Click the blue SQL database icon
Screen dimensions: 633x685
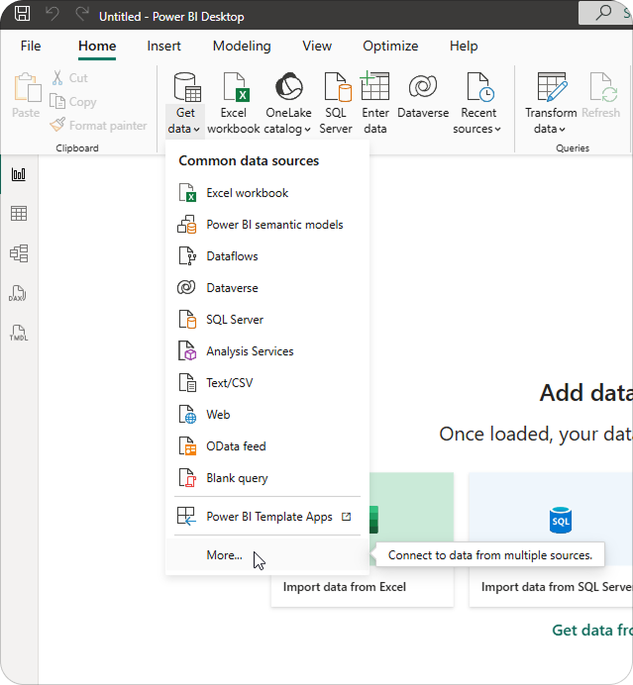pos(561,520)
